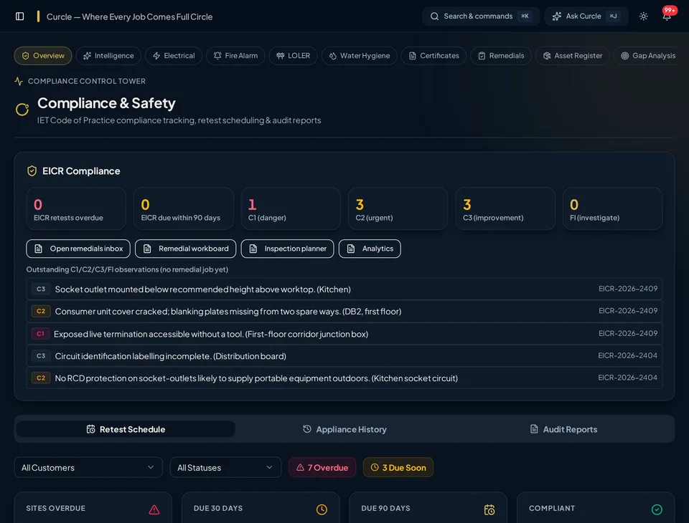Open the Analytics button
Screen dimensions: 689x523
coord(370,249)
